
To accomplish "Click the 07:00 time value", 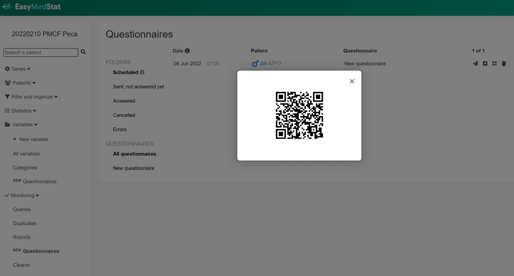I will [x=213, y=64].
